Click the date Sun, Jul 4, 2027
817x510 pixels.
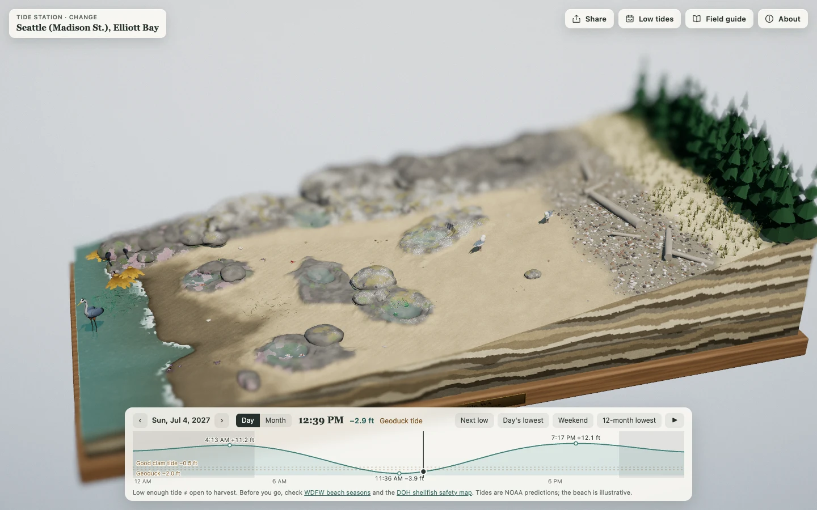pos(181,420)
